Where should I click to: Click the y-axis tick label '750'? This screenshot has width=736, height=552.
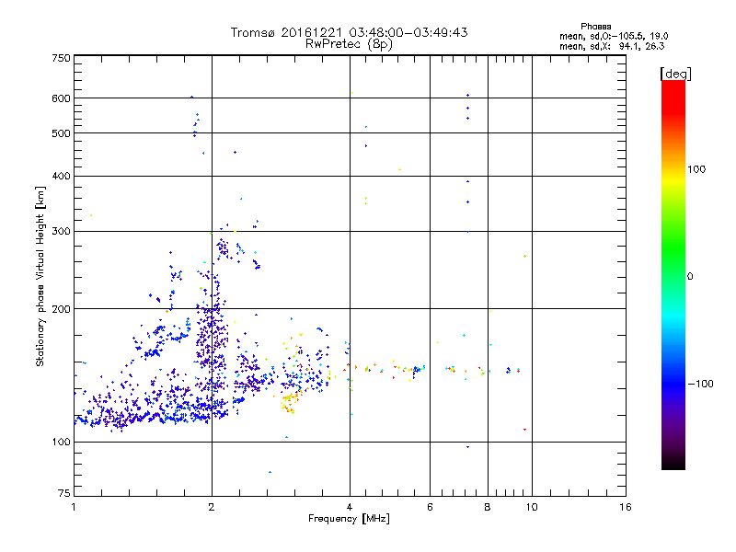click(61, 58)
